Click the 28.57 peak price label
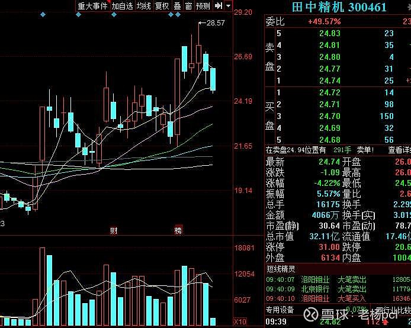Image resolution: width=411 pixels, height=328 pixels. coord(216,23)
